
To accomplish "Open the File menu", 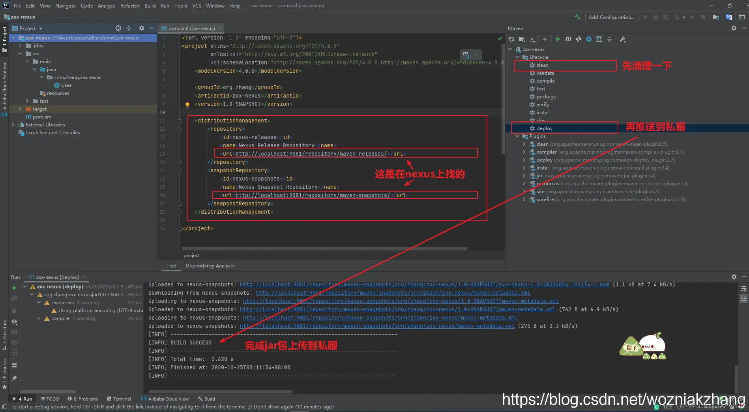I will (17, 6).
